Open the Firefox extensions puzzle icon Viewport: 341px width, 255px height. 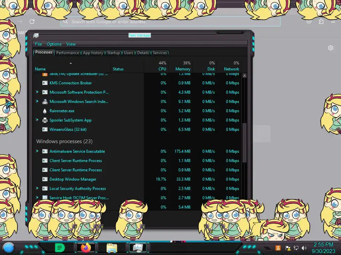321,21
